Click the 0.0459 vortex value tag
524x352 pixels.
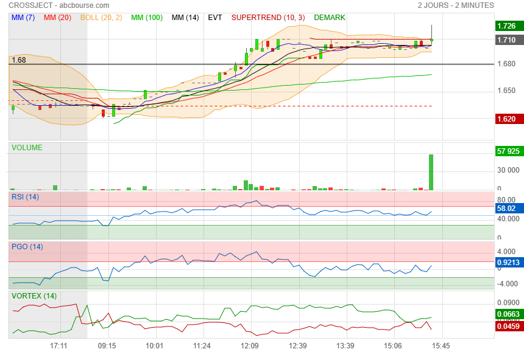(509, 326)
